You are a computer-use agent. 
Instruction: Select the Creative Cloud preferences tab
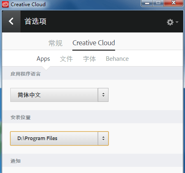click(x=94, y=43)
